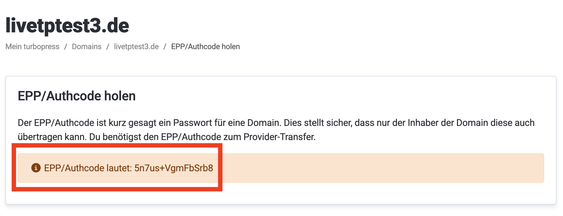
Task: Click the separator after Mein turbopress
Action: (x=66, y=46)
